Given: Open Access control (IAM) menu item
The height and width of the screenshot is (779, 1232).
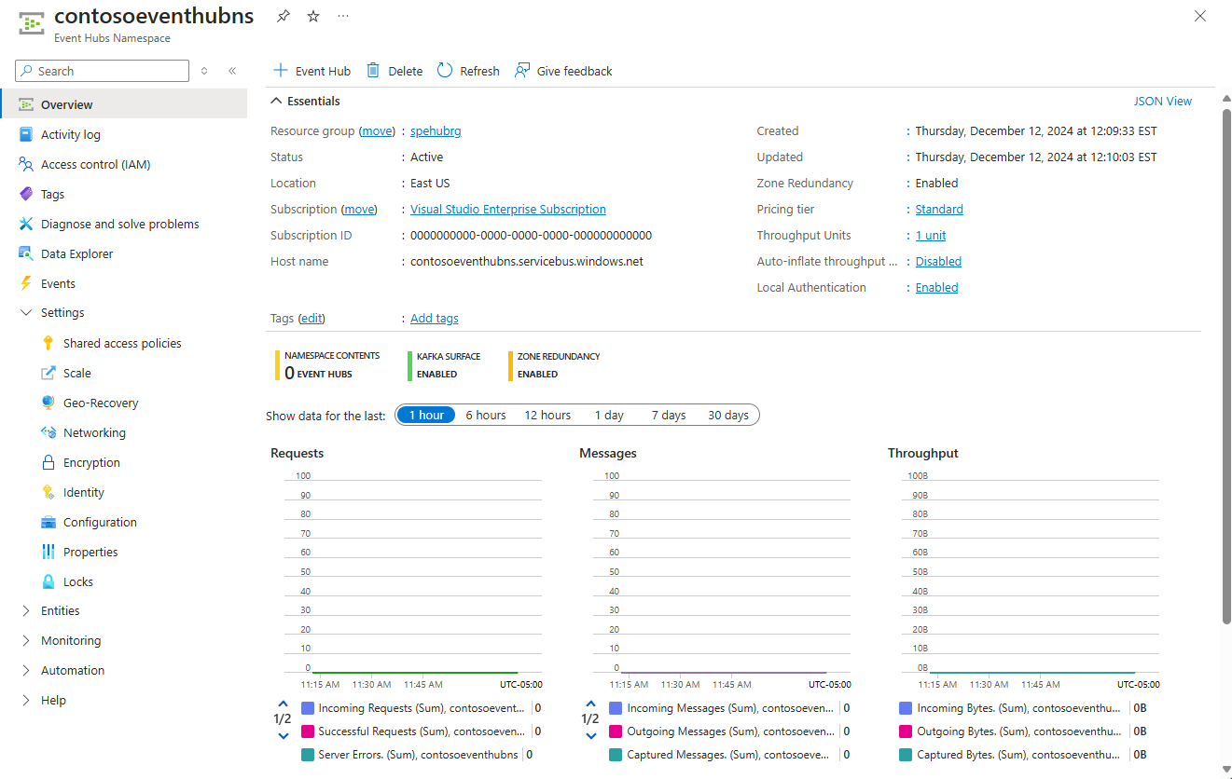Looking at the screenshot, I should [x=95, y=164].
